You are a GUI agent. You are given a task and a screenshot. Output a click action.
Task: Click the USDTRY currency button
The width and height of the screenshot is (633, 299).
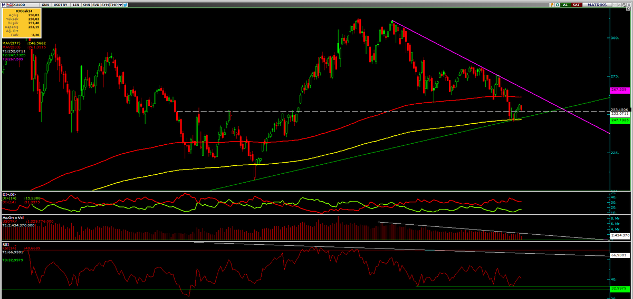61,5
